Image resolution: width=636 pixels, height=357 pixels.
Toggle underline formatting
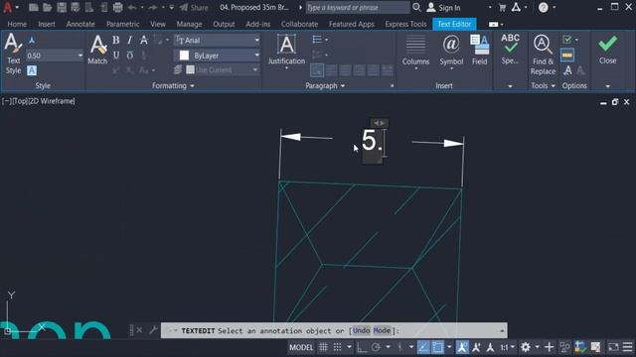[116, 56]
